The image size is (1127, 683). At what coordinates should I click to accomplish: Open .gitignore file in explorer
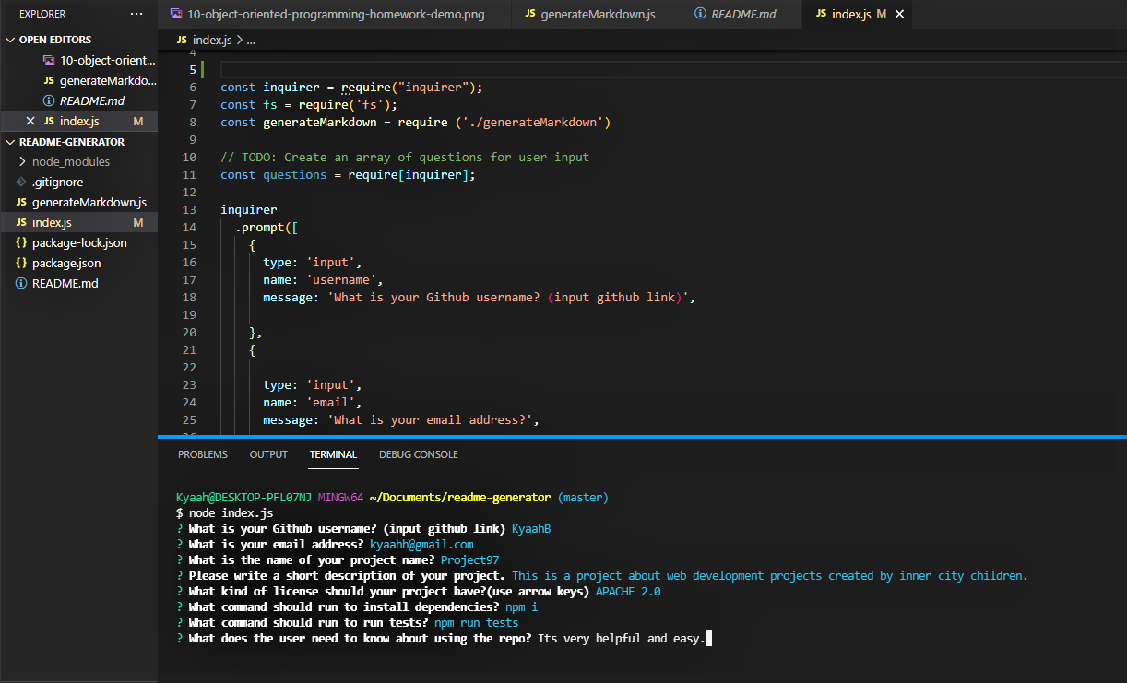click(x=57, y=182)
